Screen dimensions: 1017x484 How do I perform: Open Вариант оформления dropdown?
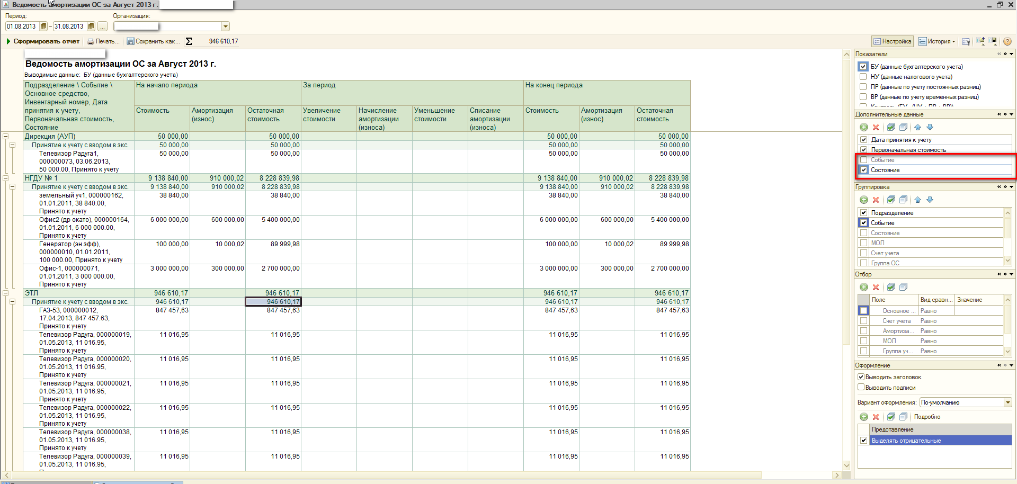1007,402
